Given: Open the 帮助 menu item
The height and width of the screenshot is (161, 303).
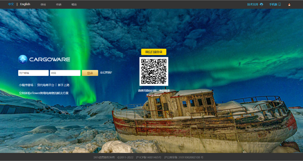Looking at the screenshot, I should tap(74, 4).
